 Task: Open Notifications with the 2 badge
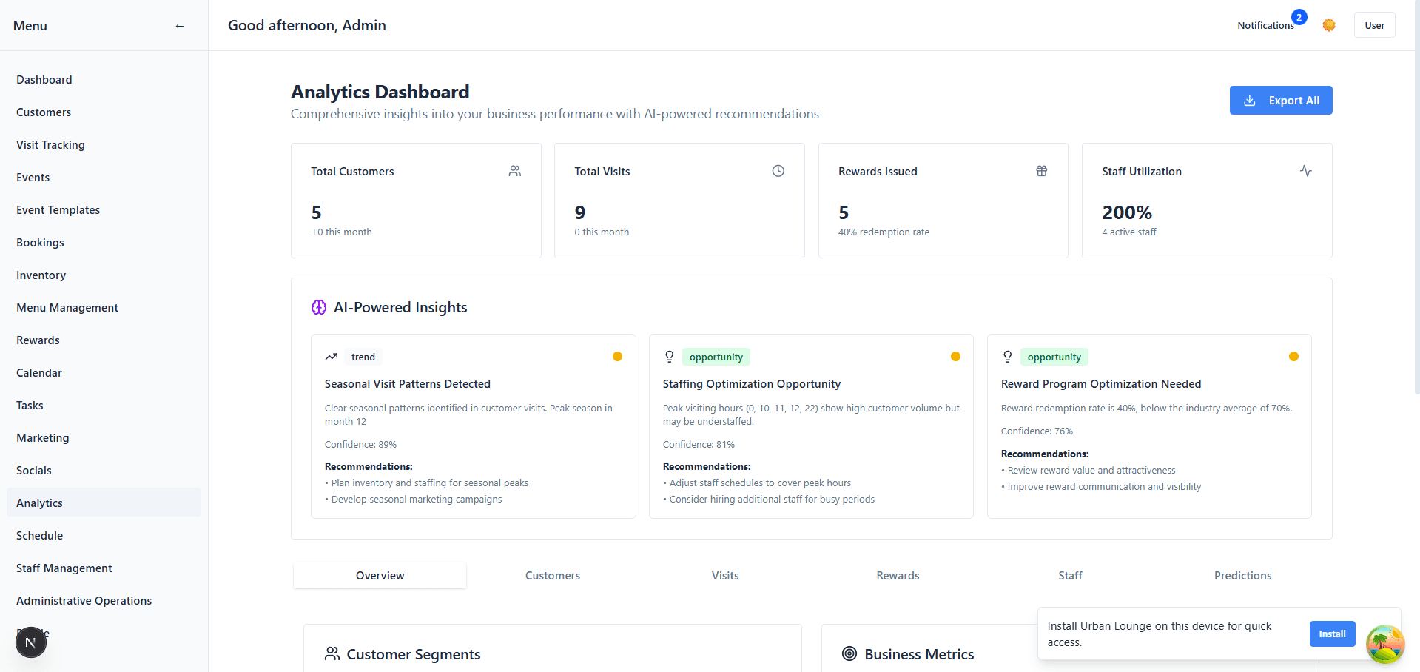pos(1266,25)
